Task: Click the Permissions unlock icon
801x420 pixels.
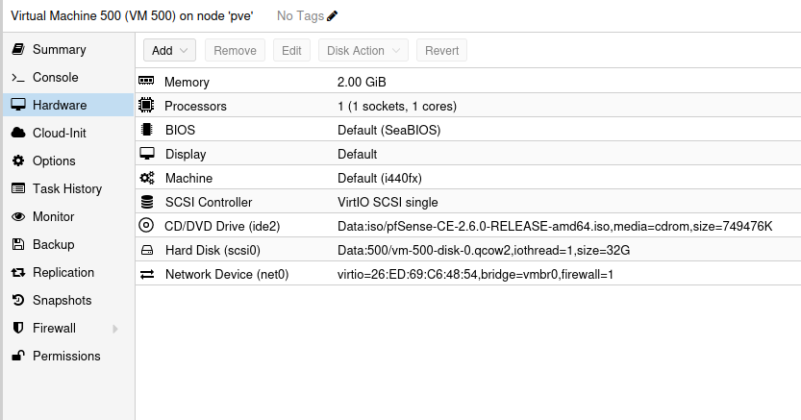Action: click(17, 356)
